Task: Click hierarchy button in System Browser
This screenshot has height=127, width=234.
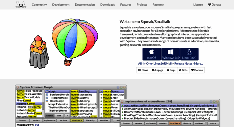Action: click(90, 120)
